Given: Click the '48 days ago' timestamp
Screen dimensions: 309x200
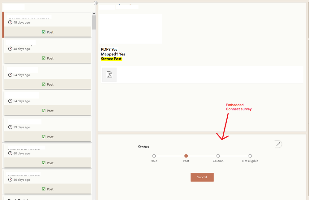Looking at the screenshot, I should tap(22, 49).
